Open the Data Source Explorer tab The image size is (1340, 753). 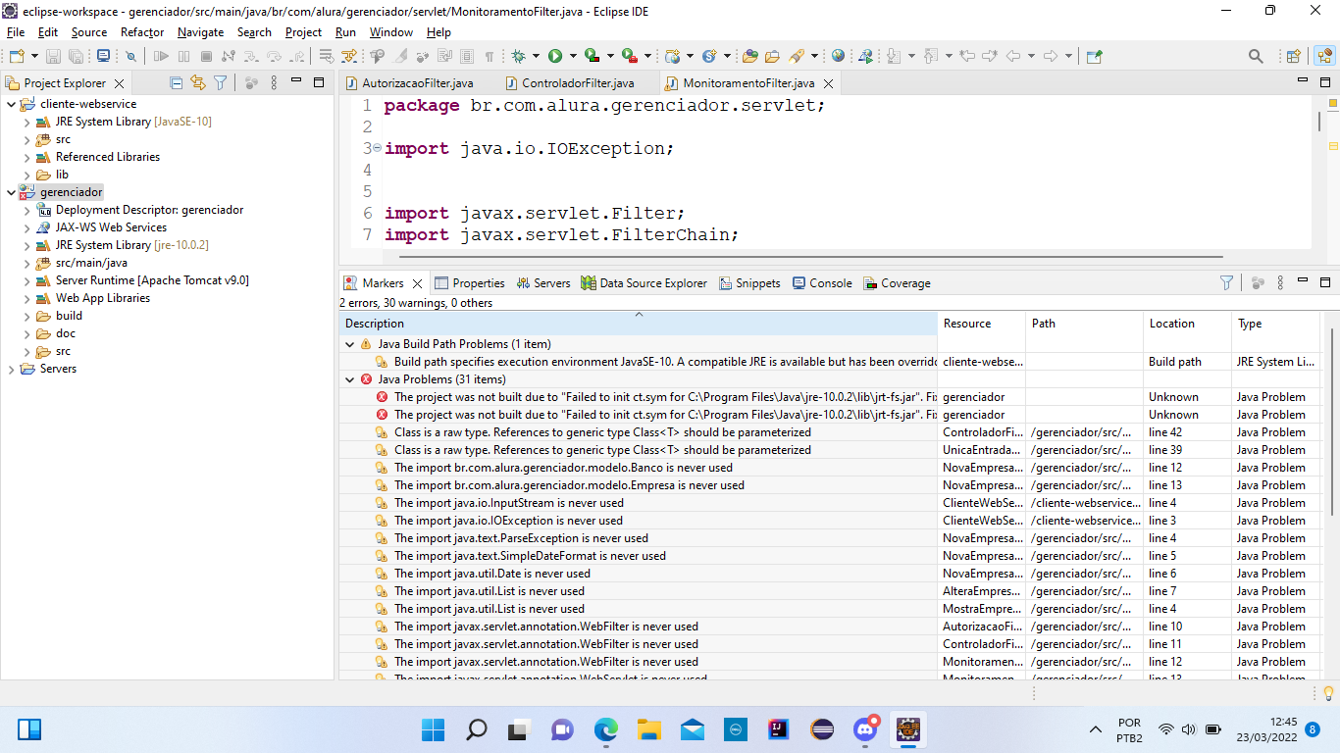point(644,282)
